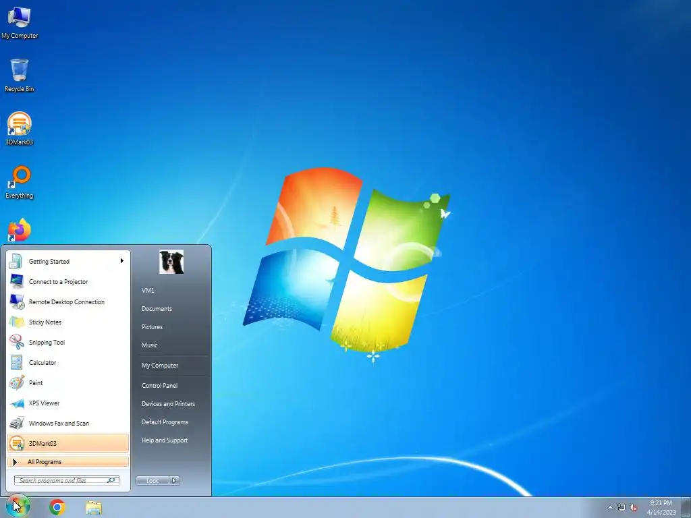Viewport: 691px width, 518px height.
Task: Click the Connect to a Projector icon
Action: click(16, 281)
